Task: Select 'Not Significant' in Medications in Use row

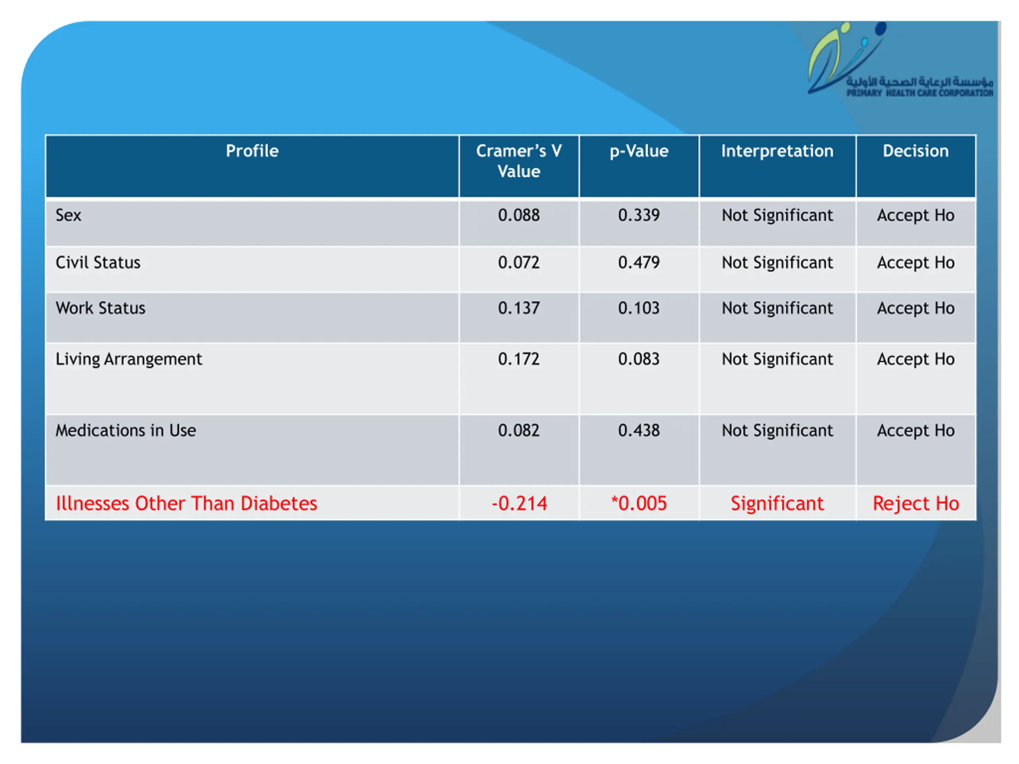Action: (x=777, y=431)
